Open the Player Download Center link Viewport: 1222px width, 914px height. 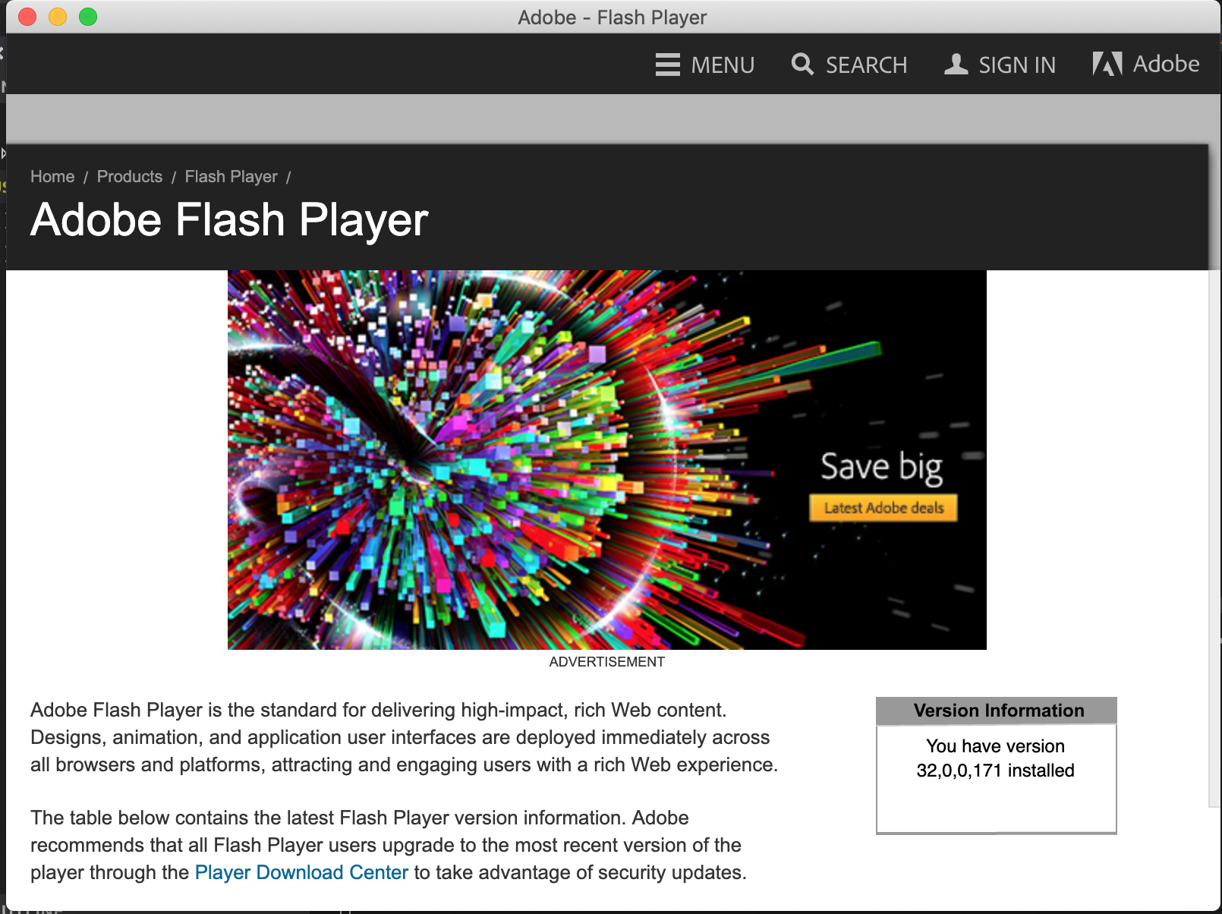click(301, 872)
